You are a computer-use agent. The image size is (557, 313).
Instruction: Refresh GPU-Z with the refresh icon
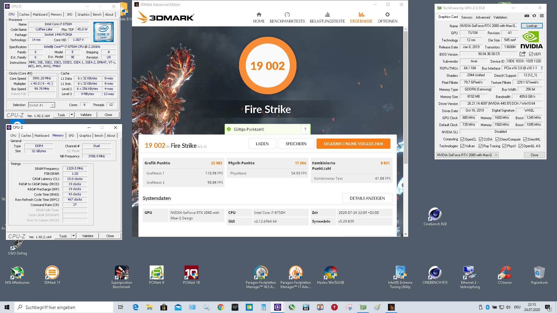pos(534,16)
